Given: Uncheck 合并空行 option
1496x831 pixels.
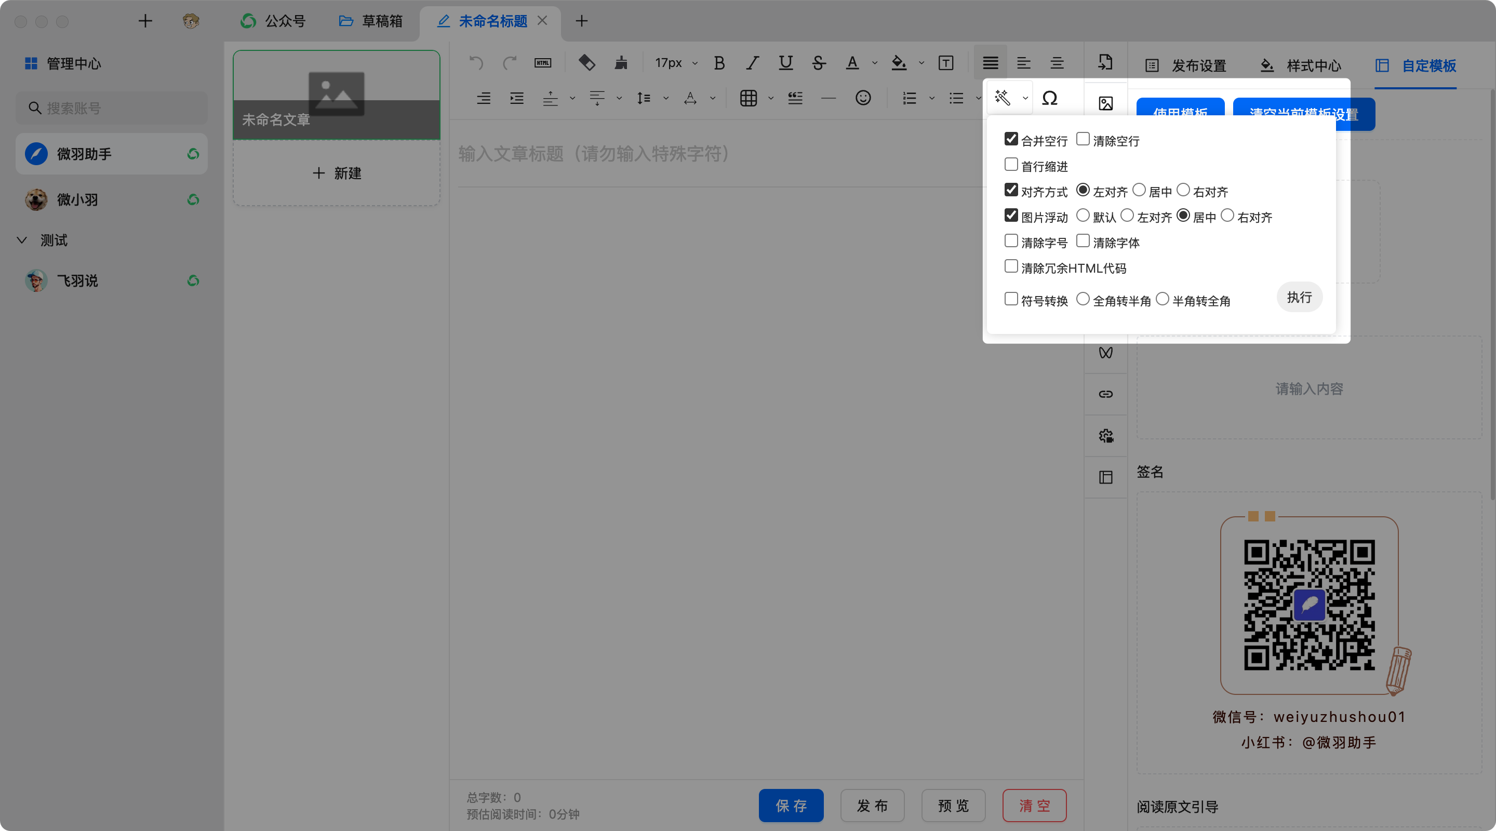Looking at the screenshot, I should (1011, 139).
